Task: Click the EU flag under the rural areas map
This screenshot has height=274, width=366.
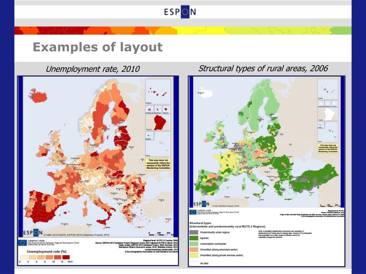Action: [193, 212]
